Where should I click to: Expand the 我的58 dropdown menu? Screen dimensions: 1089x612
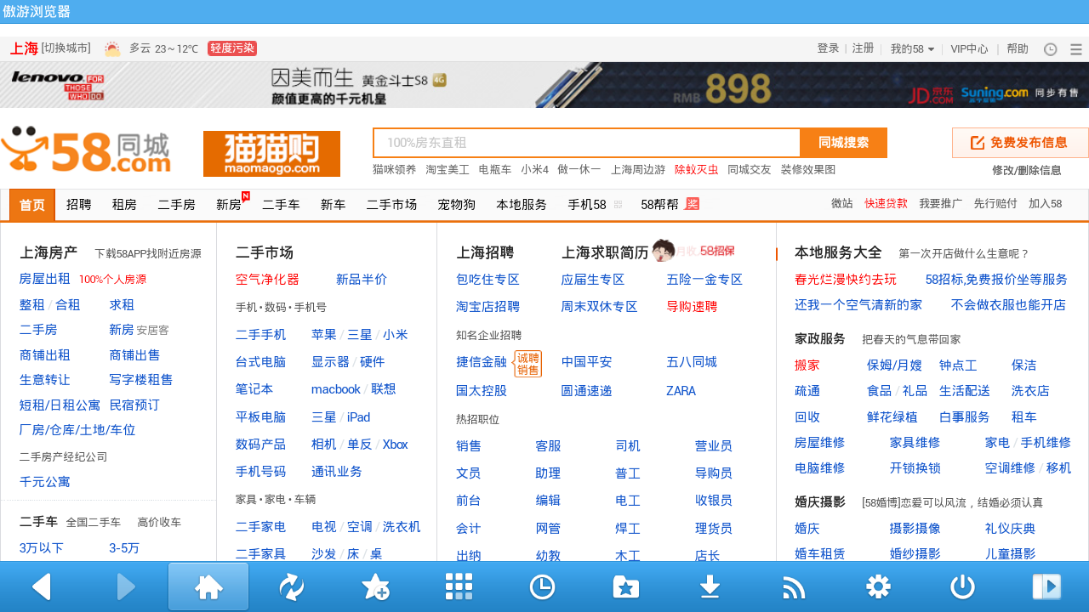pyautogui.click(x=911, y=48)
